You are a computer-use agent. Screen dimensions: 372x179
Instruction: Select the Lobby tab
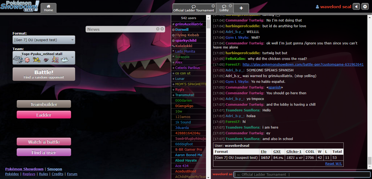tap(224, 8)
